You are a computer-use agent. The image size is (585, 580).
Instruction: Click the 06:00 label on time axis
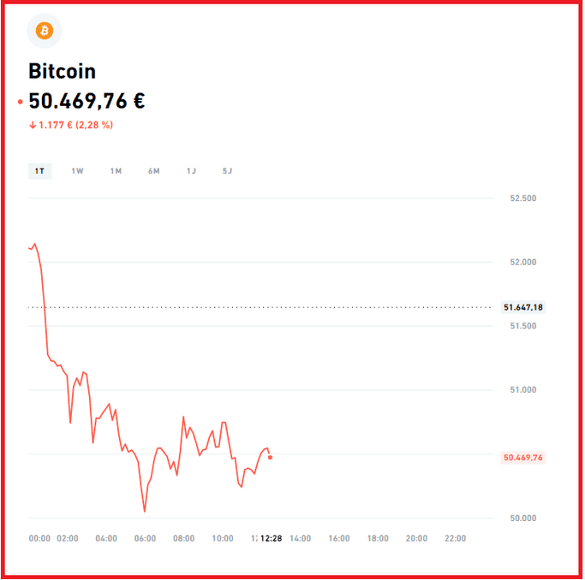[x=146, y=538]
